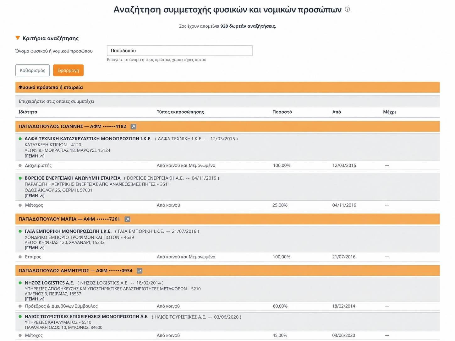This screenshot has width=455, height=341.
Task: Click the Πρόεδρος & Διευθύνων Σύμβουλος role
Action: coord(61,306)
